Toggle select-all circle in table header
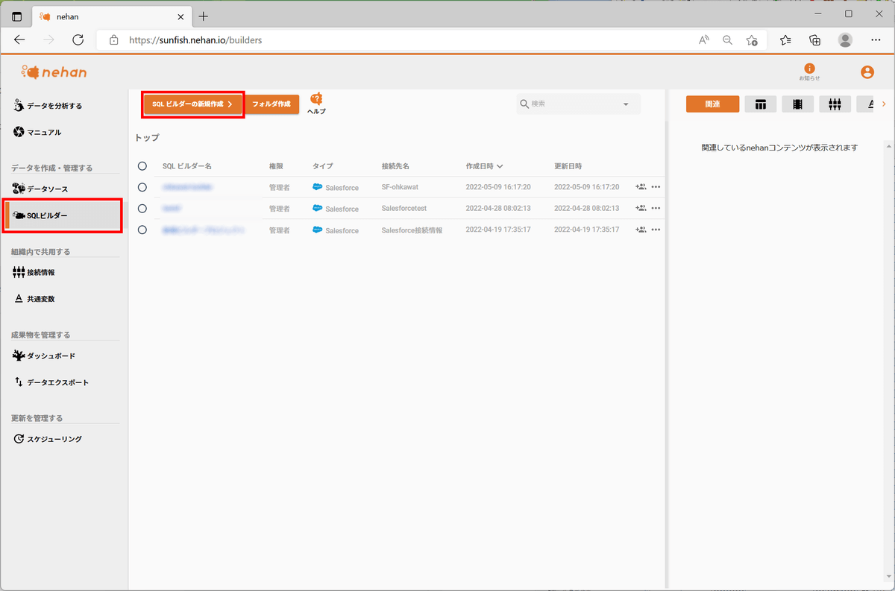The width and height of the screenshot is (895, 591). coord(142,165)
